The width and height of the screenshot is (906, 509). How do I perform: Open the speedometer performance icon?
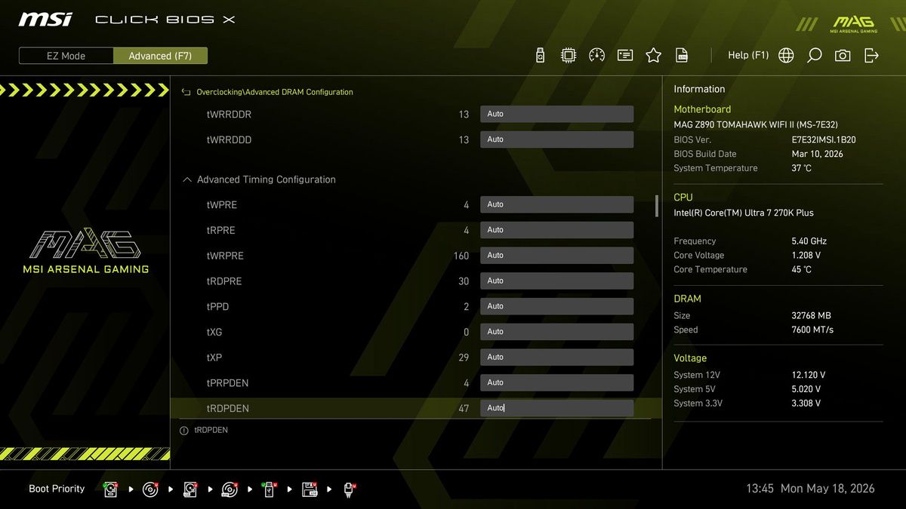tap(596, 55)
